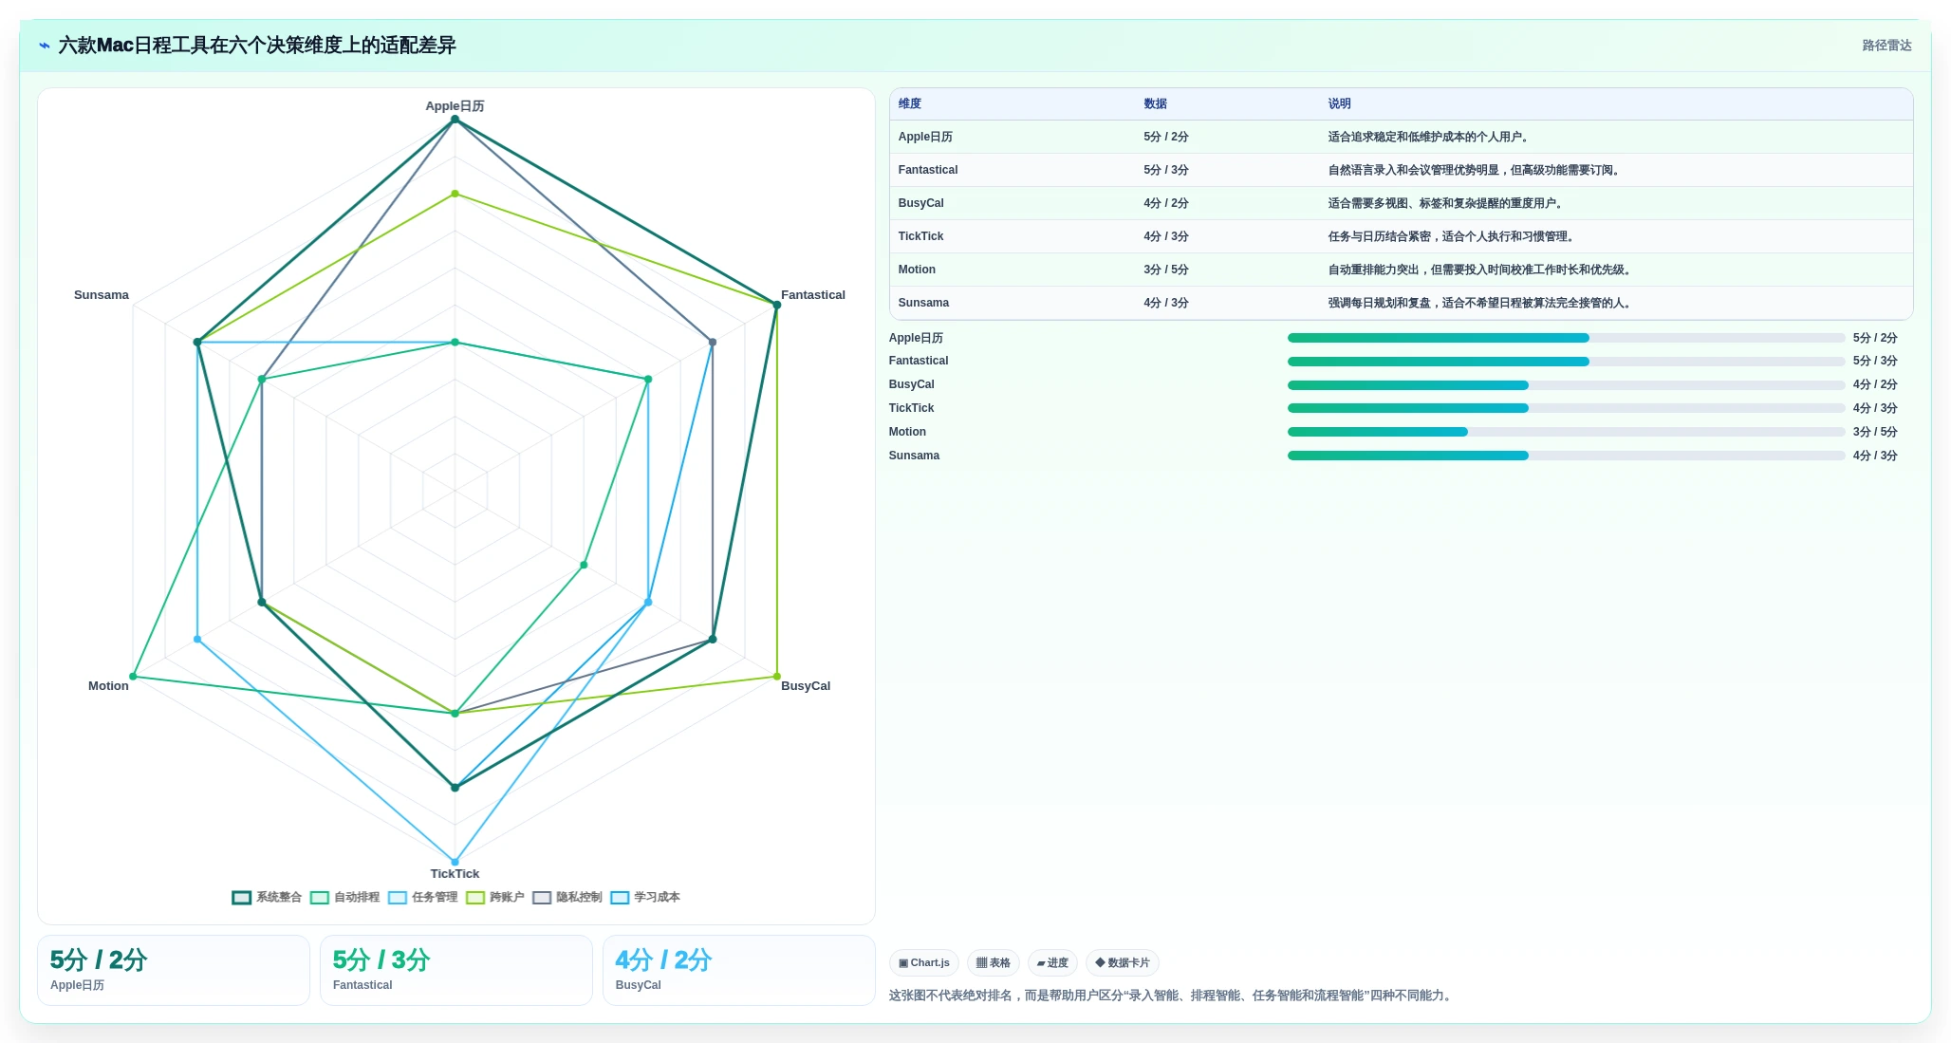Click Motion's 3分 / 5分 table cell
1951x1043 pixels.
click(1166, 270)
